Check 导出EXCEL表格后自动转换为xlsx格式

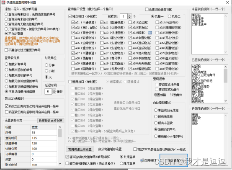point(135,149)
